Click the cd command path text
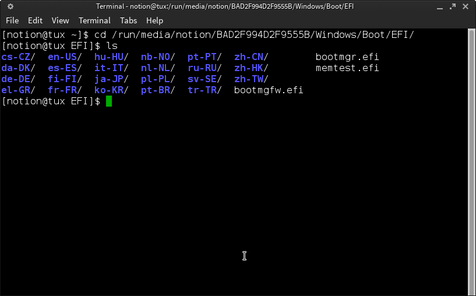Viewport: 476px width, 296px height. tap(263, 34)
